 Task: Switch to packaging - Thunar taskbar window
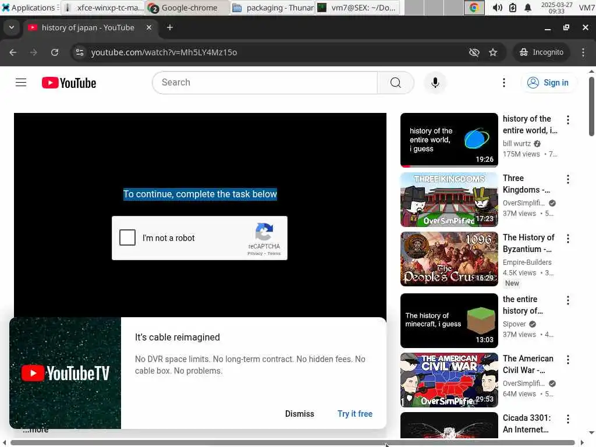[272, 8]
